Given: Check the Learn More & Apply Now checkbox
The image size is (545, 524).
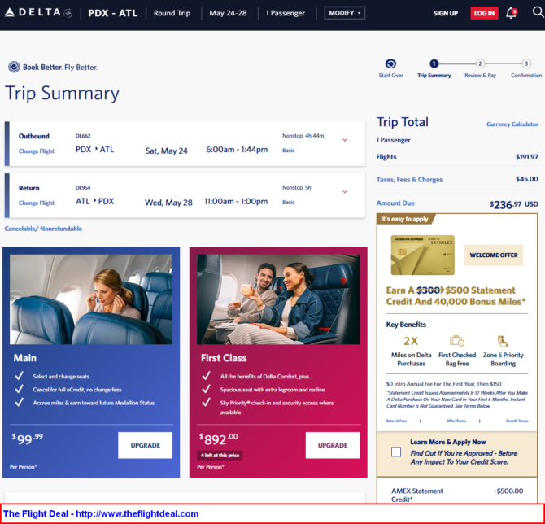Looking at the screenshot, I should [x=396, y=452].
